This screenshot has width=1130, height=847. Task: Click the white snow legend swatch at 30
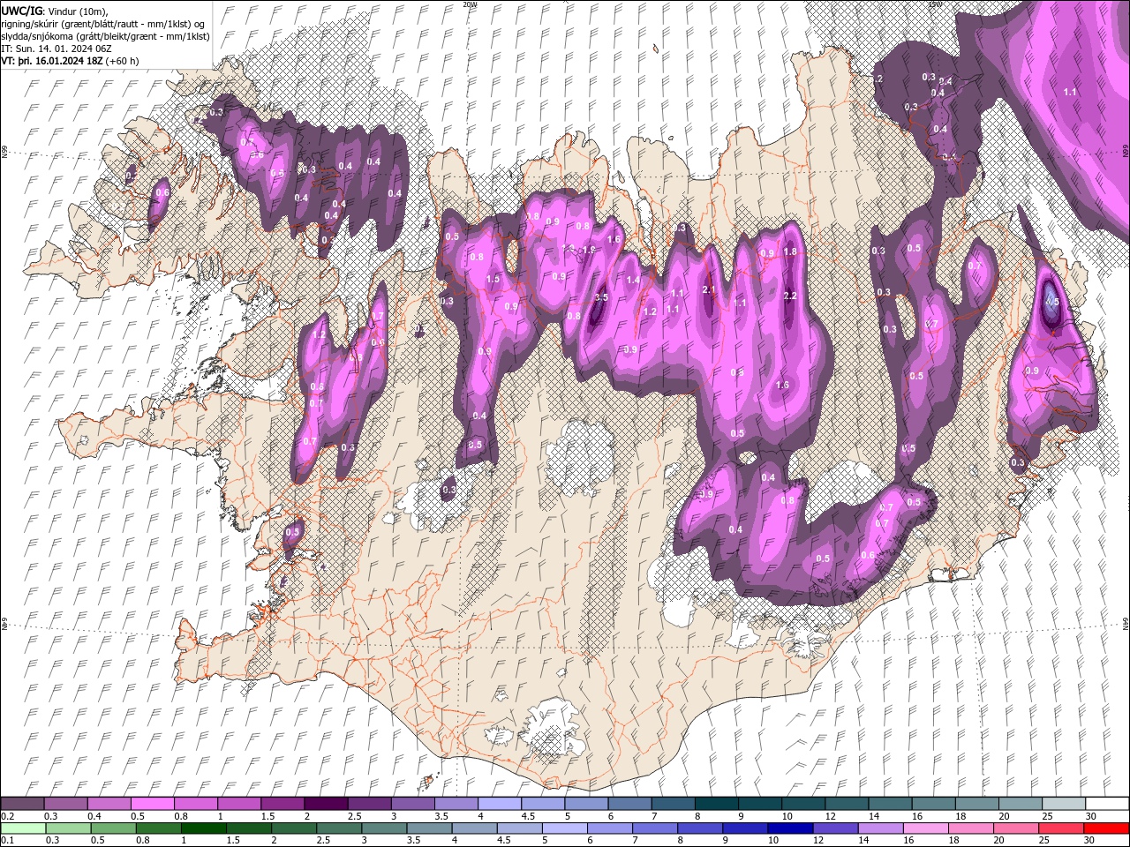[1107, 804]
